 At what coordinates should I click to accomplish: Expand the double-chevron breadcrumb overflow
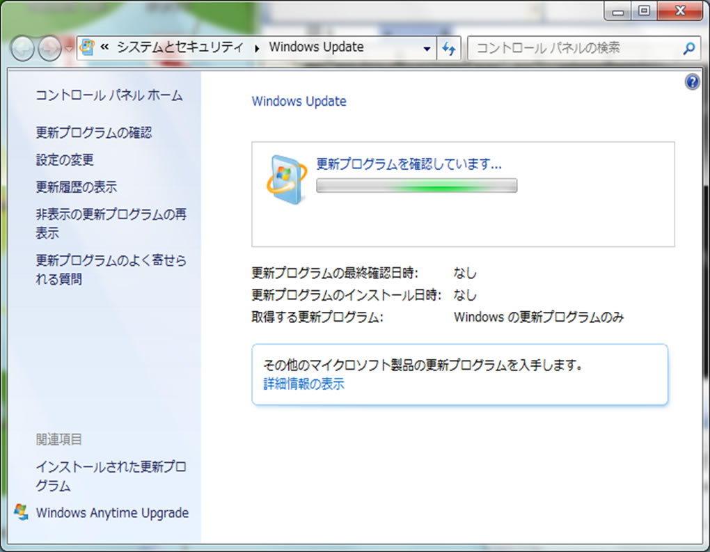(104, 47)
